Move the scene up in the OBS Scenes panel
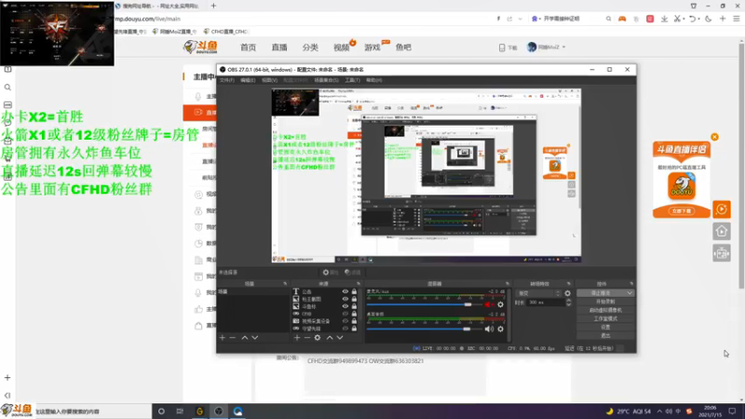745x419 pixels. pyautogui.click(x=245, y=338)
